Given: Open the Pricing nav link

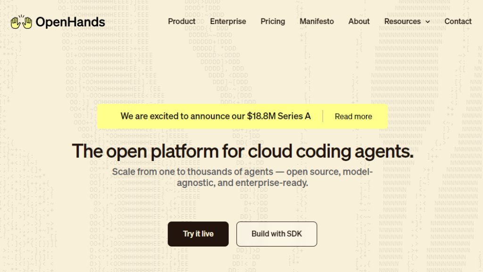Looking at the screenshot, I should point(273,21).
